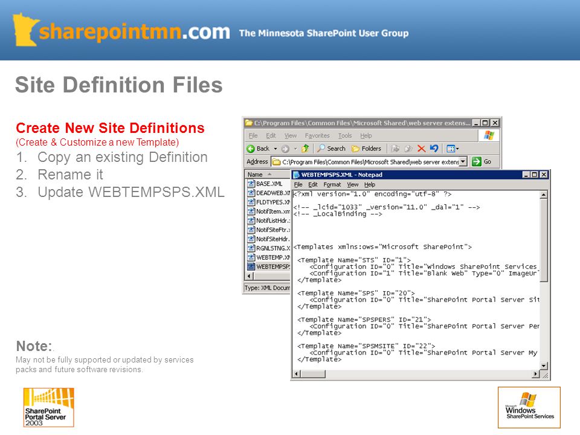Click the Search magnifier toolbar button
Screen dimensions: 580x435
pyautogui.click(x=332, y=149)
